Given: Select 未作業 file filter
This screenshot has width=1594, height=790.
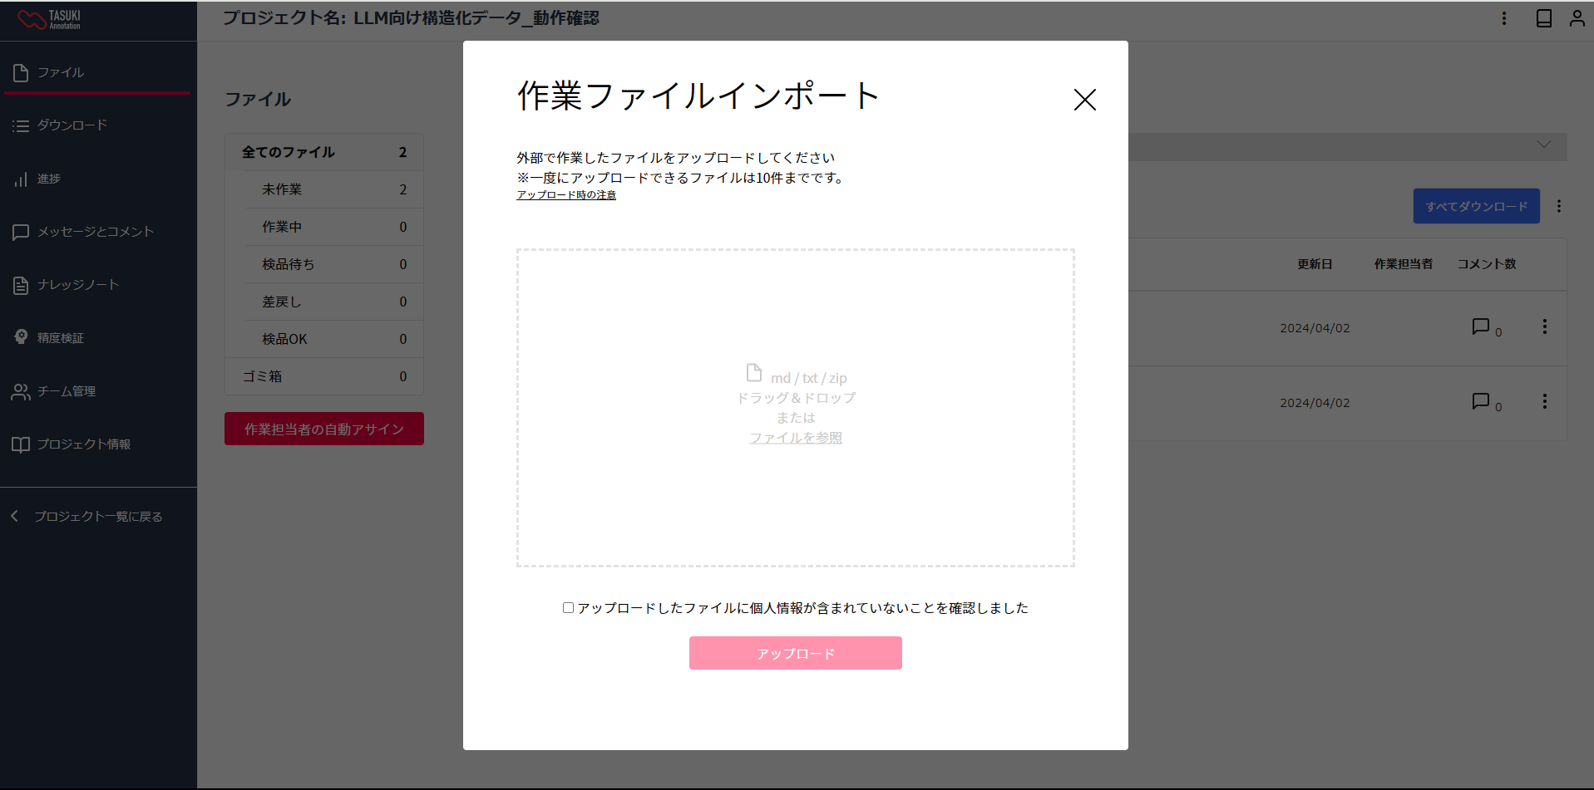Looking at the screenshot, I should [334, 189].
